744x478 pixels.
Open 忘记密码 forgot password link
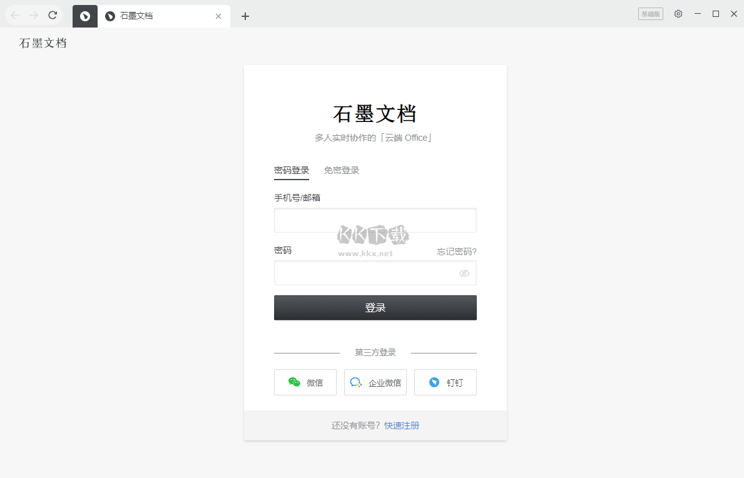(456, 251)
